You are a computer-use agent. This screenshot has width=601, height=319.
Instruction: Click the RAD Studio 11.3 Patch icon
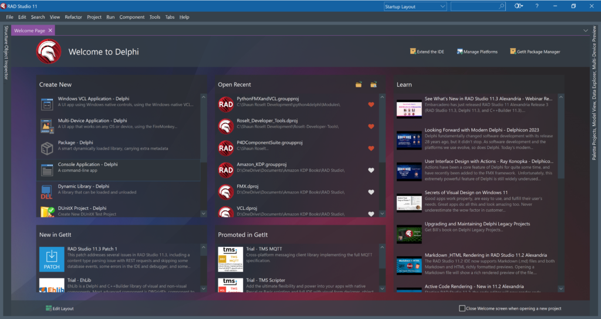click(52, 259)
